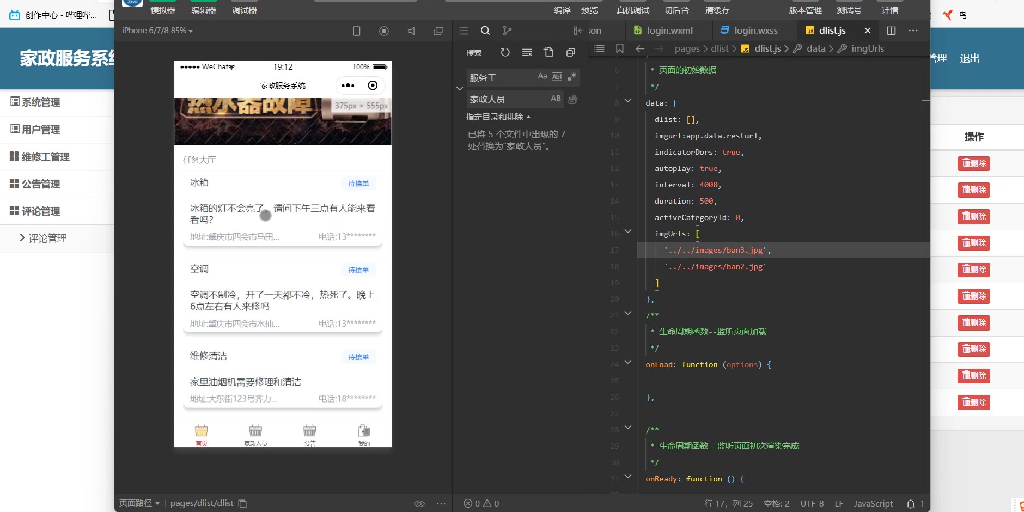The image size is (1024, 512).
Task: Click the simulator stop/record icon
Action: click(x=384, y=31)
